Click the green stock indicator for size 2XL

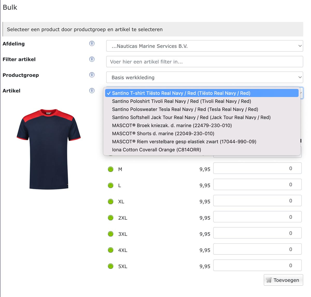(x=111, y=218)
